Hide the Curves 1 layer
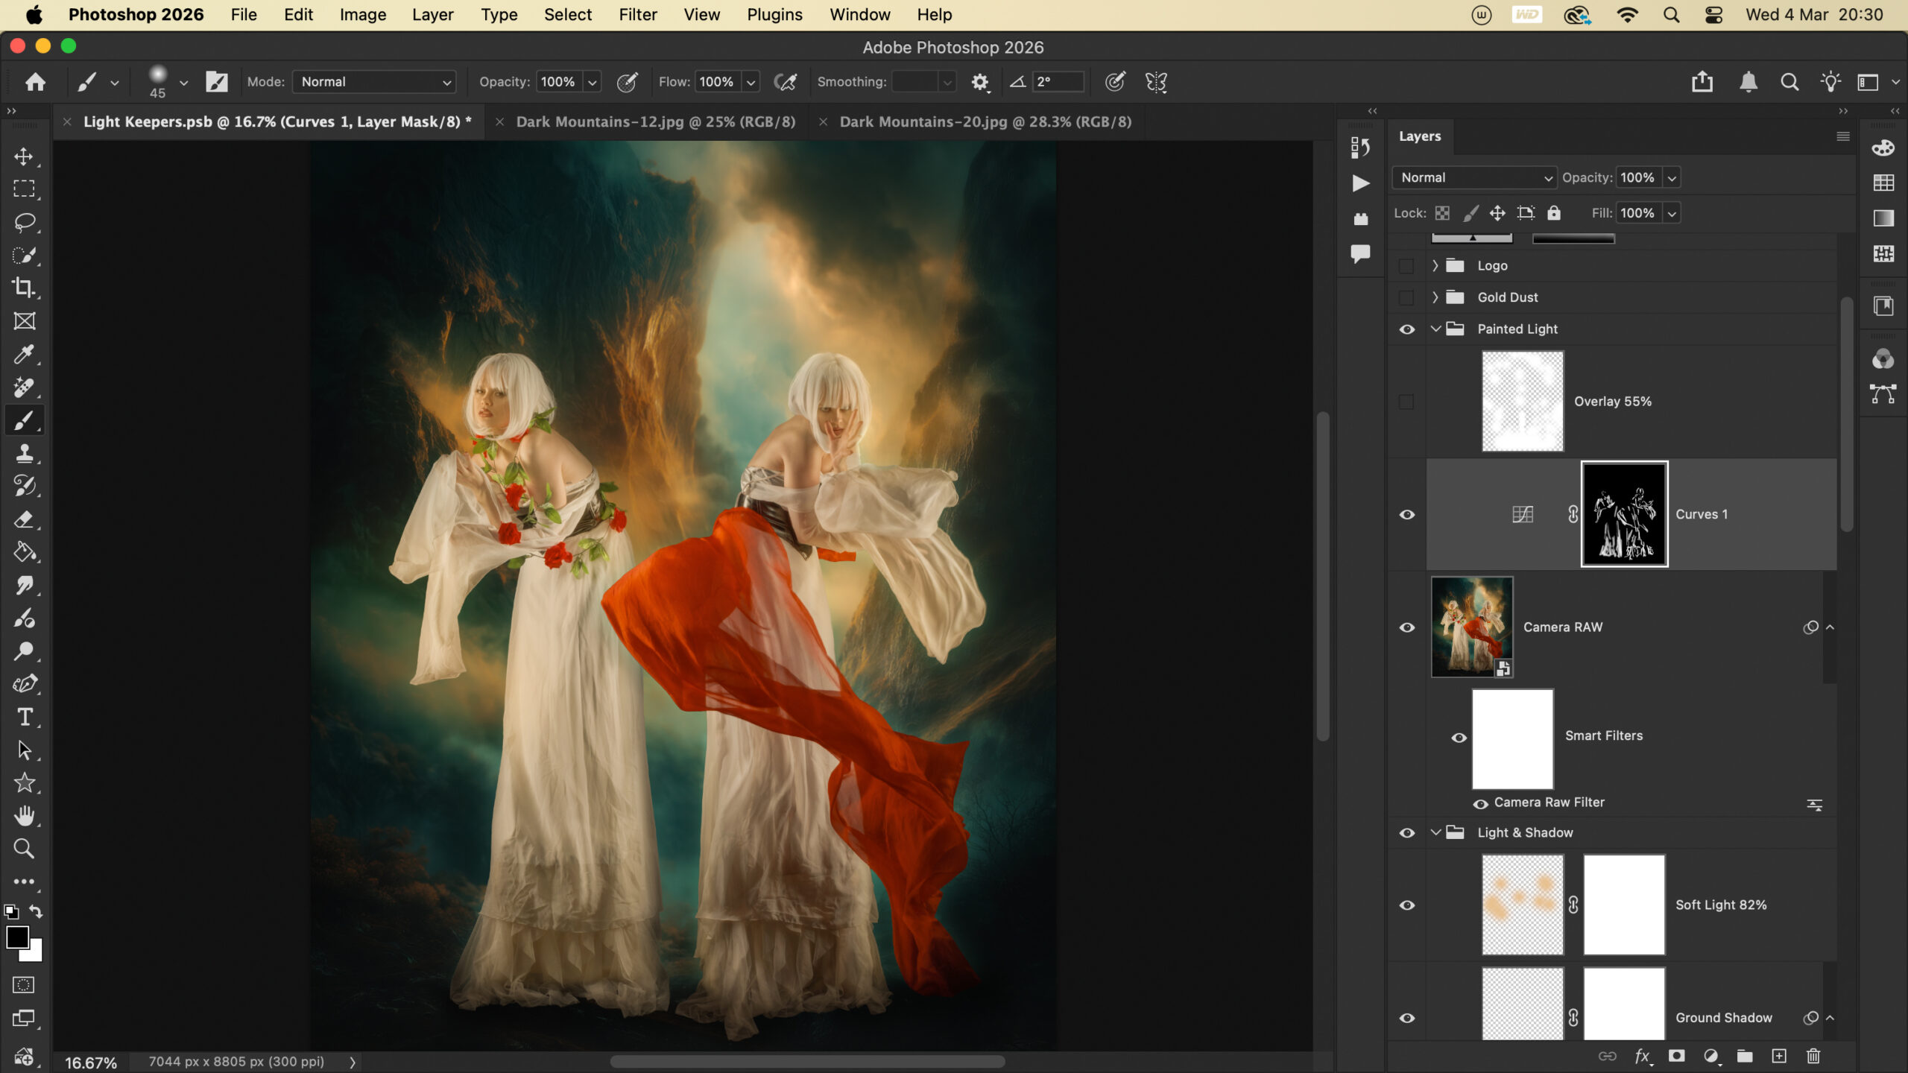 (1406, 515)
